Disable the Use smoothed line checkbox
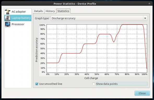This screenshot has width=154, height=100. pos(37,84)
